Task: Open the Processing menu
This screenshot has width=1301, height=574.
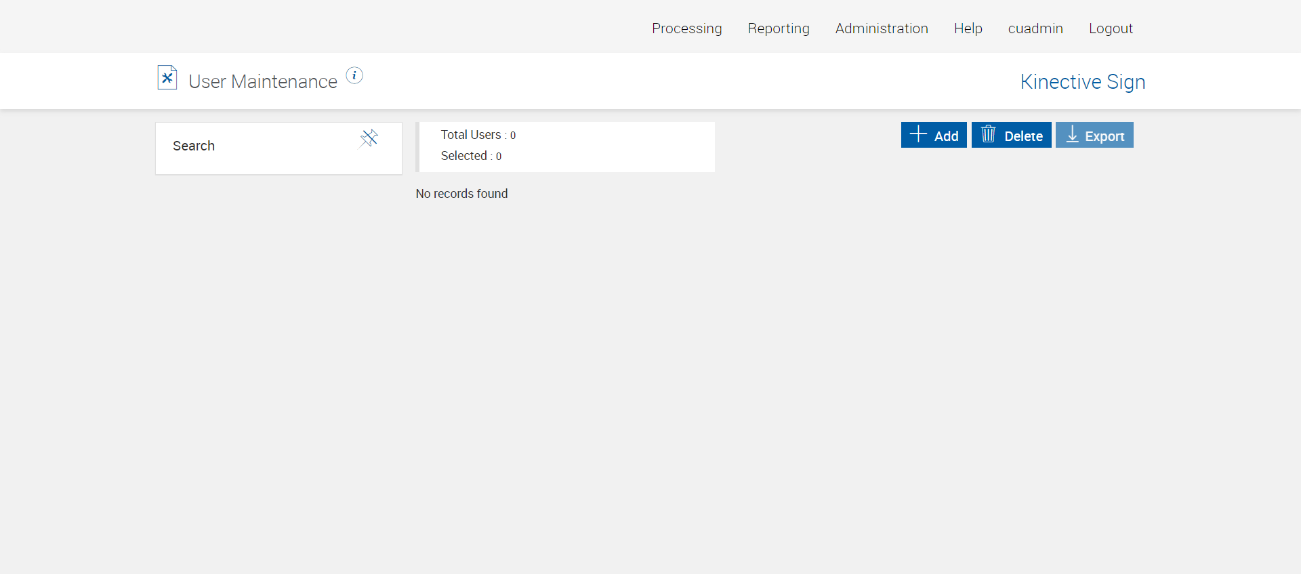Action: point(686,28)
